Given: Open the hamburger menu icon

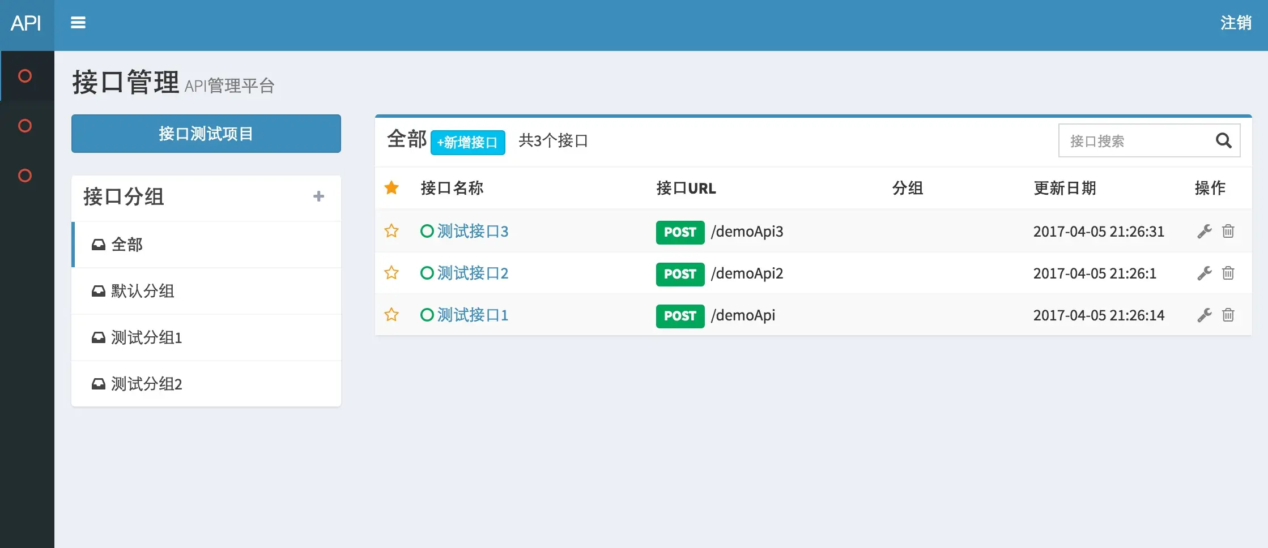Looking at the screenshot, I should pyautogui.click(x=78, y=23).
